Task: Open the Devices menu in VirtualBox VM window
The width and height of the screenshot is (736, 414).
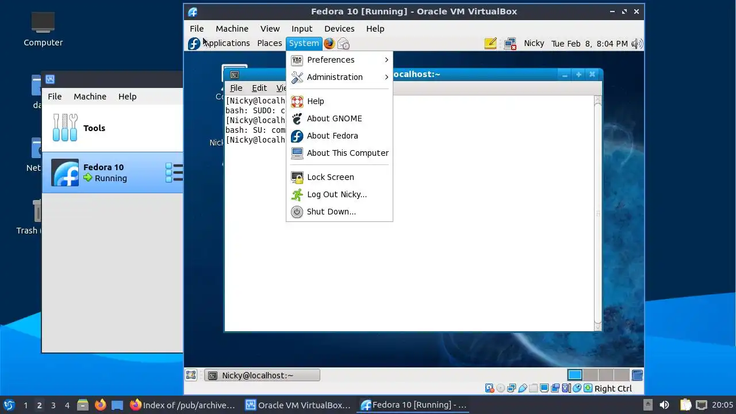Action: click(x=339, y=29)
